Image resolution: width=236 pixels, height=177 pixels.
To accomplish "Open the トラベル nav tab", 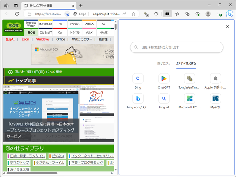I will [x=75, y=32].
